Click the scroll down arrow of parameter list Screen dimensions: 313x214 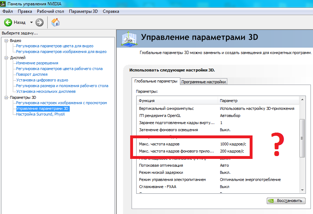click(302, 190)
